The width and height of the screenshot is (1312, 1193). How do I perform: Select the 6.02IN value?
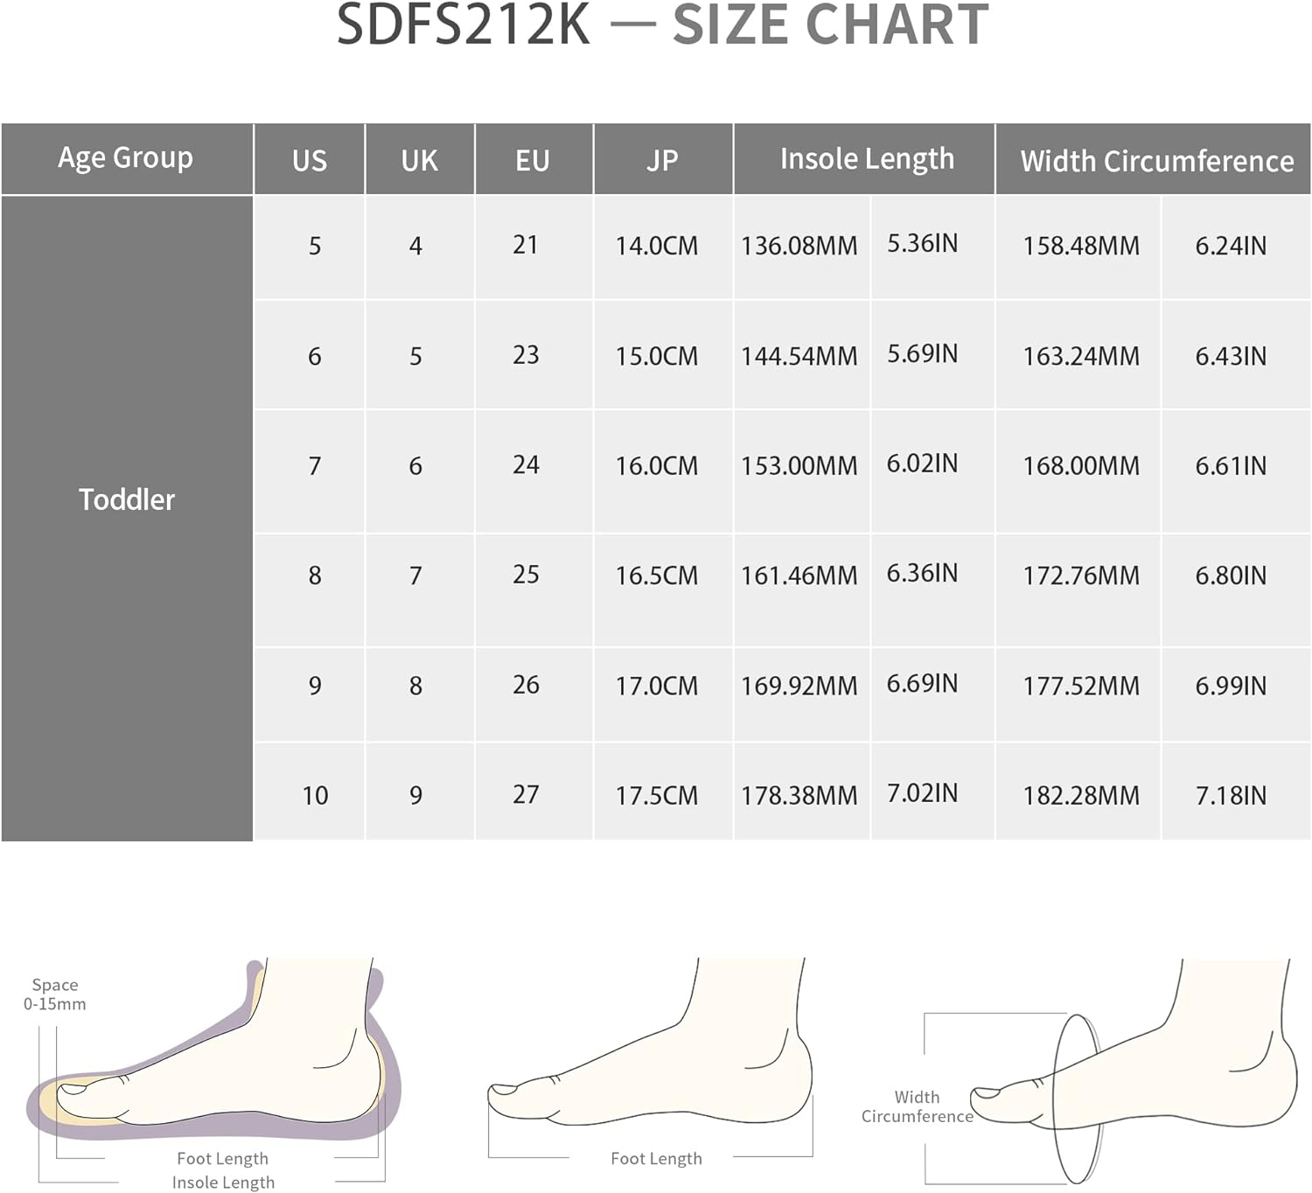tap(922, 464)
